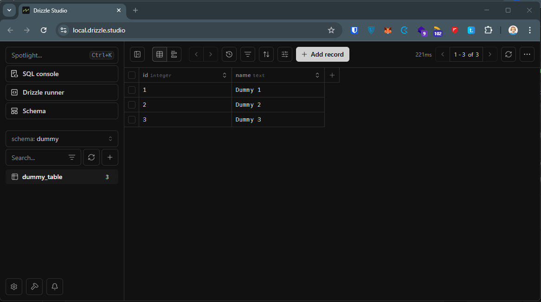Open the query history icon
The image size is (541, 302).
(229, 54)
